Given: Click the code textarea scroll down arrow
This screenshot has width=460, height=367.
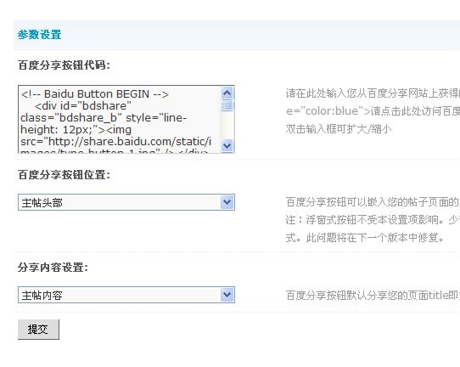Looking at the screenshot, I should [x=227, y=145].
